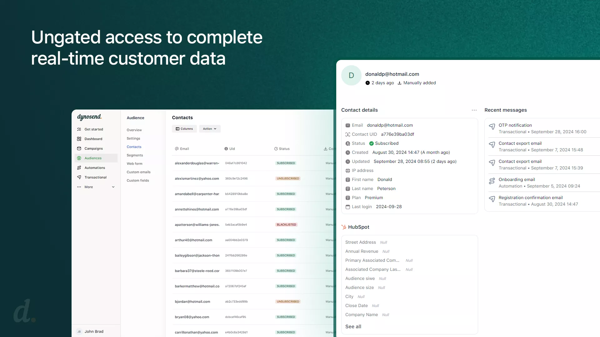Screen dimensions: 600x337
Task: Go to Custom fields section
Action: [x=138, y=181]
